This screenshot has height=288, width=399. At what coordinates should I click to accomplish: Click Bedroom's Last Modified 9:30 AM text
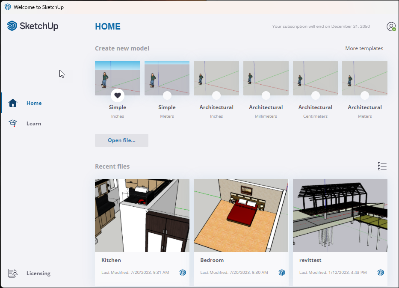(x=234, y=273)
